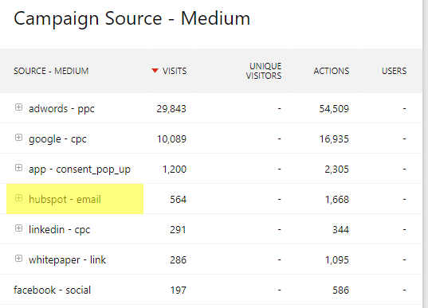Sort by the Unique Visitors column header
Image resolution: width=428 pixels, height=308 pixels.
coord(264,71)
